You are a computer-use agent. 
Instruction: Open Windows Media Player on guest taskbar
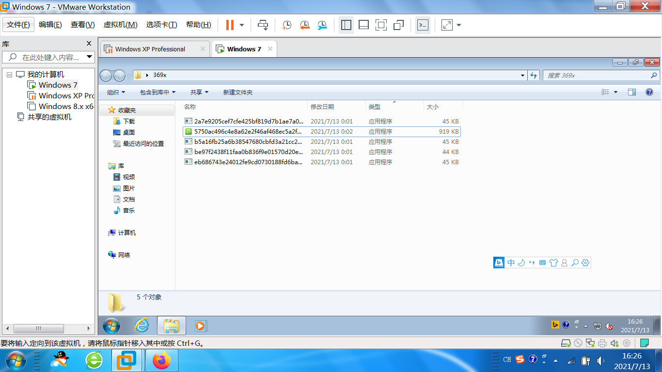point(201,326)
